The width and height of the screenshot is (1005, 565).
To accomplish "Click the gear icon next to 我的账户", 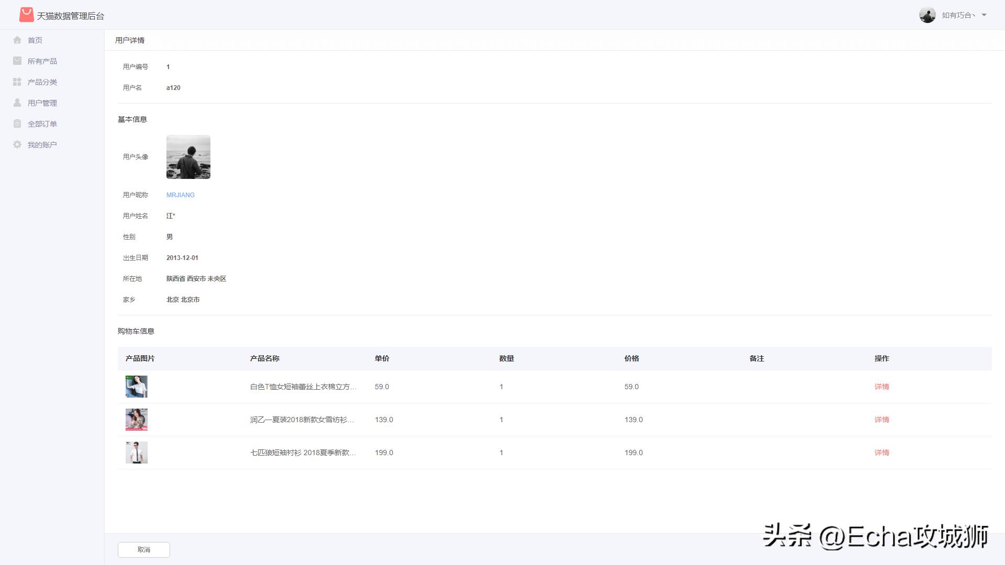I will click(17, 144).
